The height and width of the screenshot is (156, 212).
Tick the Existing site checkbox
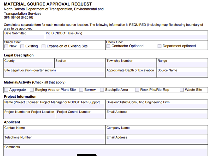pyautogui.click(x=22, y=46)
